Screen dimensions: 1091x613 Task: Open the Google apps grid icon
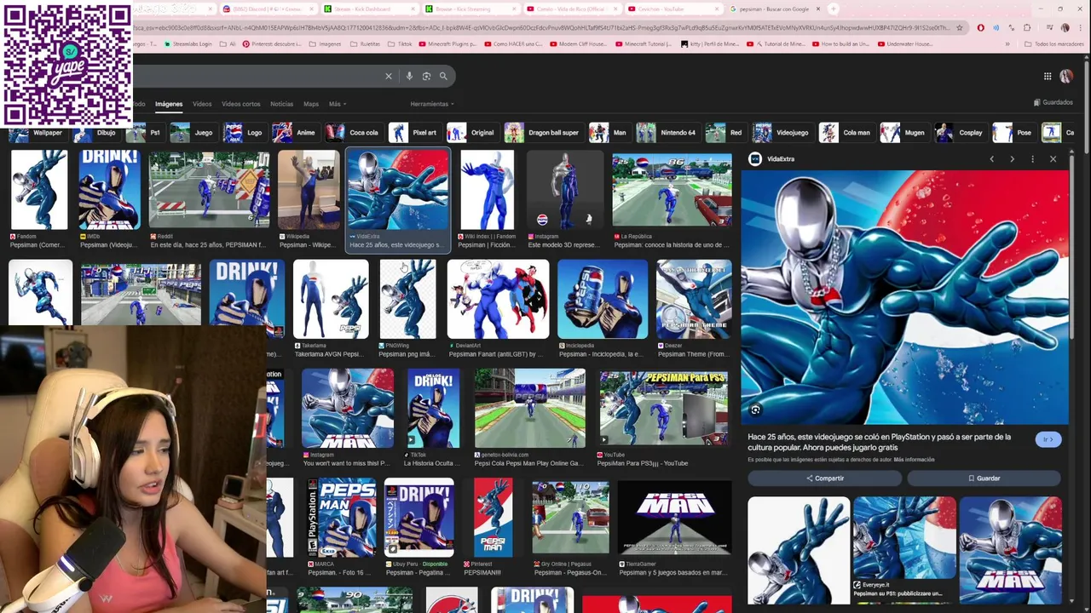1048,76
